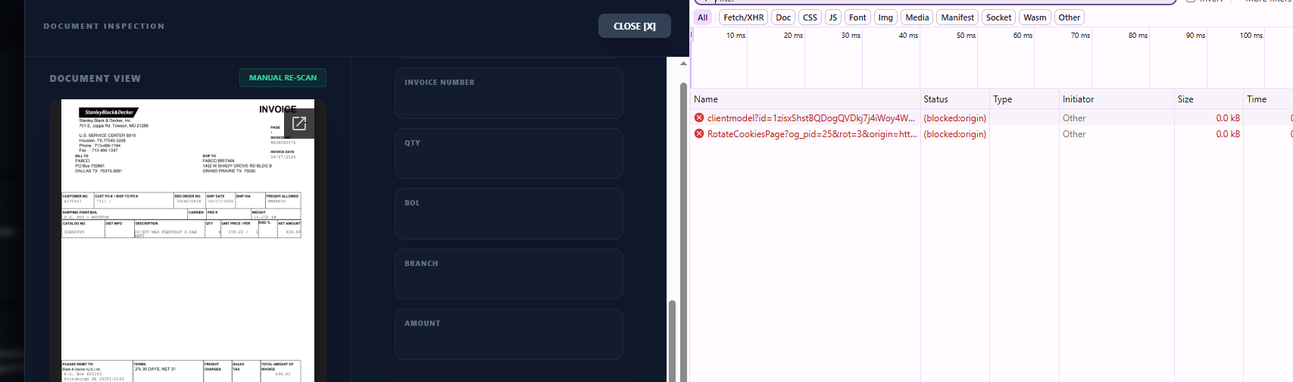Click error icon beside RotateCookiesPage request

click(x=699, y=133)
